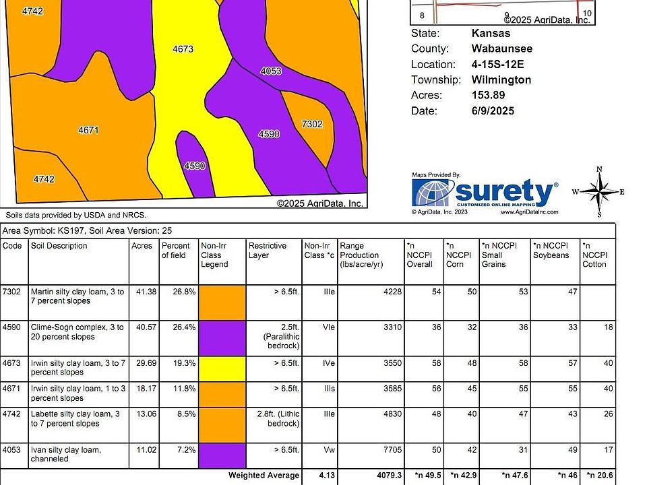
Task: Click the 7705 range production value
Action: coord(392,450)
